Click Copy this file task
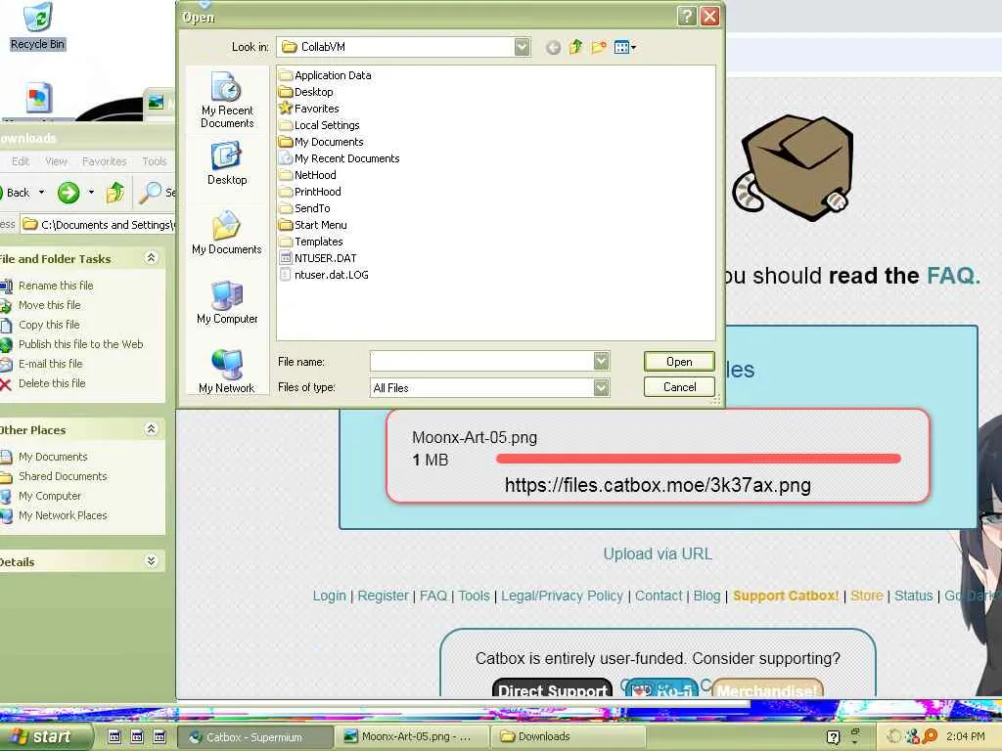The image size is (1002, 751). [49, 325]
